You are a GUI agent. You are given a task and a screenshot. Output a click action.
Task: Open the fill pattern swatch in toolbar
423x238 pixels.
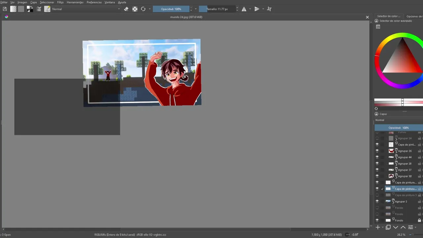[21, 9]
